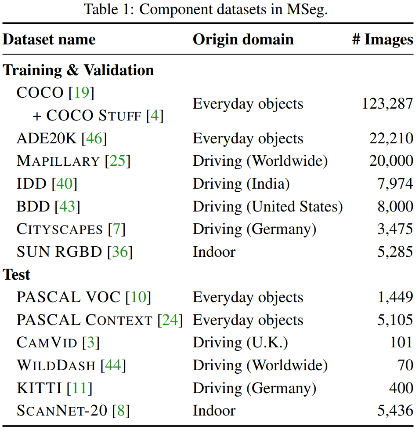Click the '3,475' Cityscapes image count
The height and width of the screenshot is (434, 419).
[395, 229]
